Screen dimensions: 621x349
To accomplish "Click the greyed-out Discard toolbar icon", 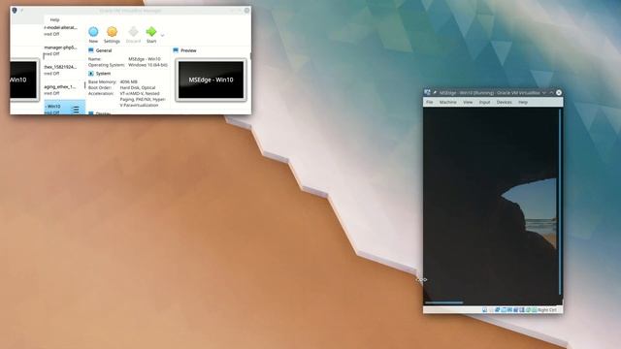I will [x=134, y=32].
